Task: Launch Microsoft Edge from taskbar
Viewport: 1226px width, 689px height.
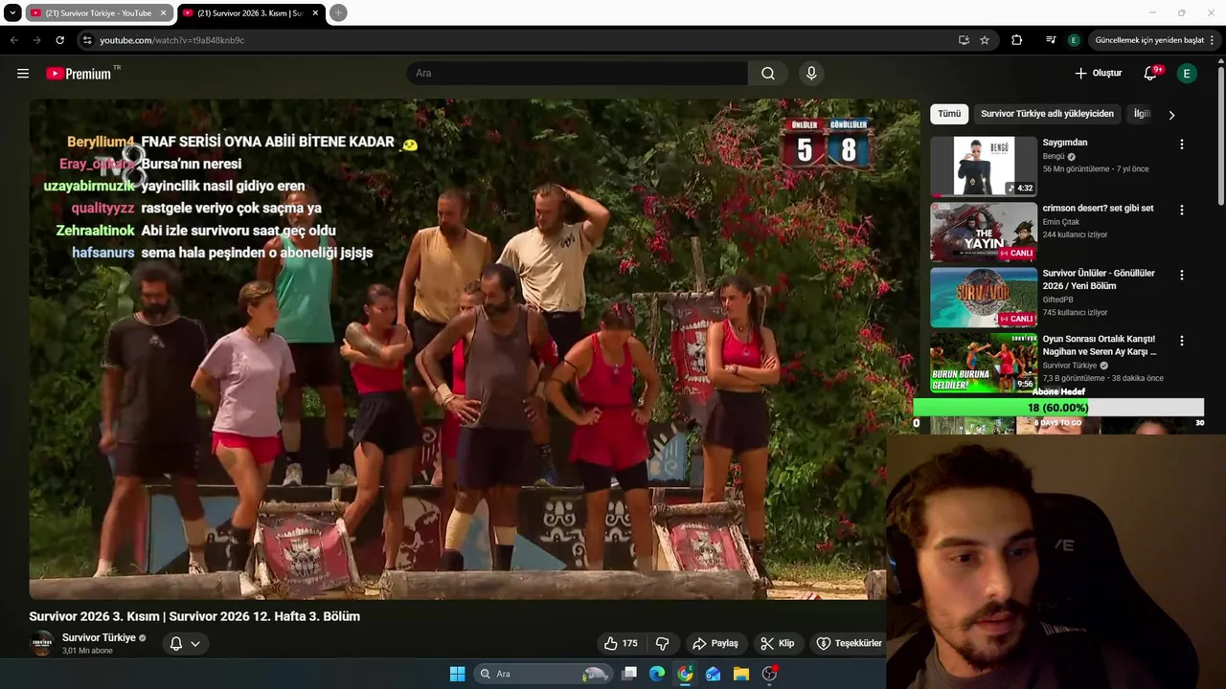Action: pos(657,674)
